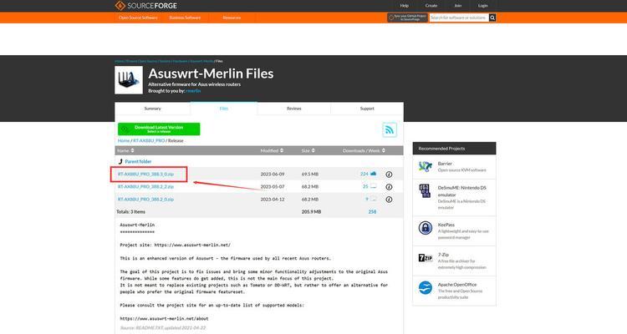Click the Apache OpenOffice icon

pos(425,287)
